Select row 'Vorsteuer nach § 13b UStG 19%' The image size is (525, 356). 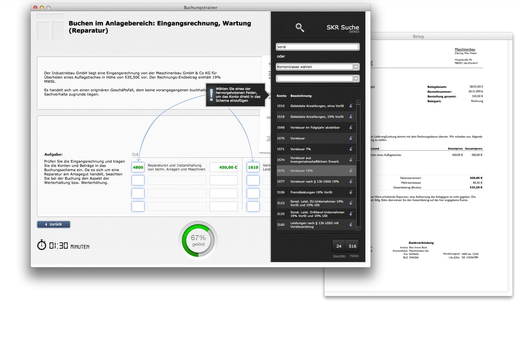[316, 181]
